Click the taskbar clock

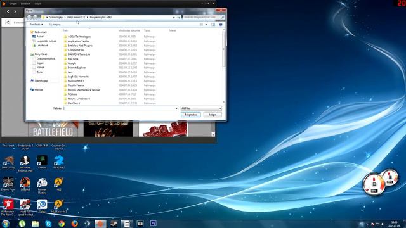coord(395,224)
